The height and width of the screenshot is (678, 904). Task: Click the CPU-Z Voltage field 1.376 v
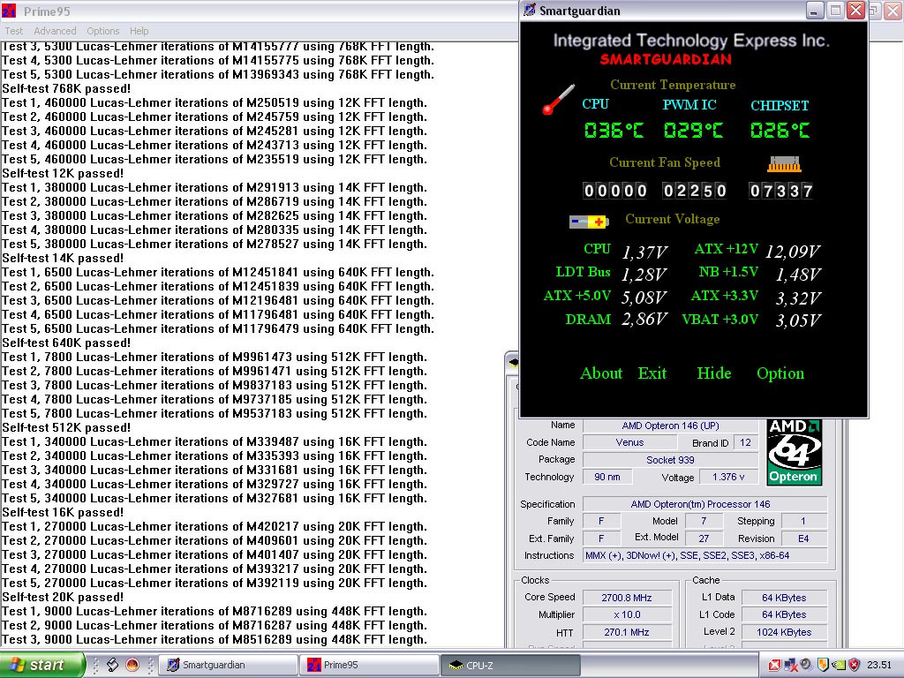(x=728, y=477)
